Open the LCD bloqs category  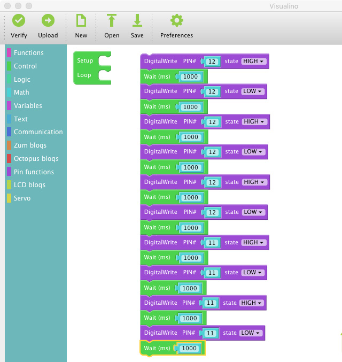29,185
